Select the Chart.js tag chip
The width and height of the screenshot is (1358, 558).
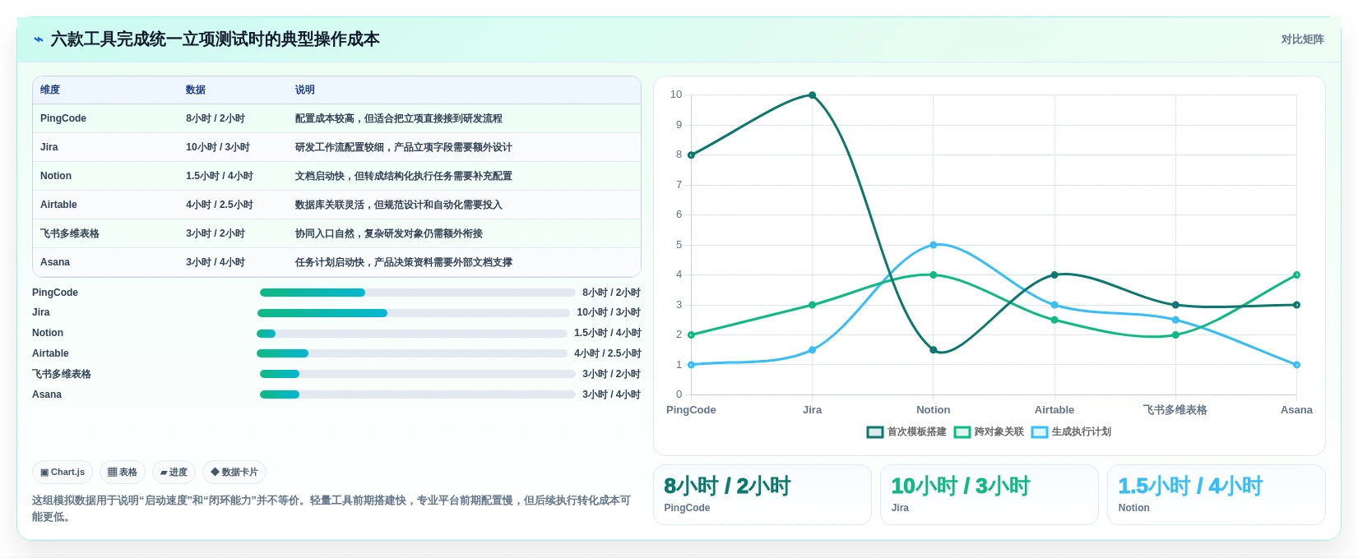(63, 473)
